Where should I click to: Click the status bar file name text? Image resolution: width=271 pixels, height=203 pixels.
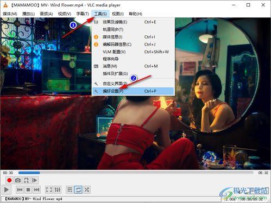click(x=34, y=199)
